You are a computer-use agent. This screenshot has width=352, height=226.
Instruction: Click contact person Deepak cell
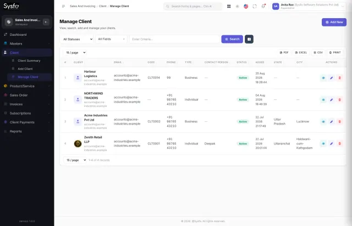(210, 143)
